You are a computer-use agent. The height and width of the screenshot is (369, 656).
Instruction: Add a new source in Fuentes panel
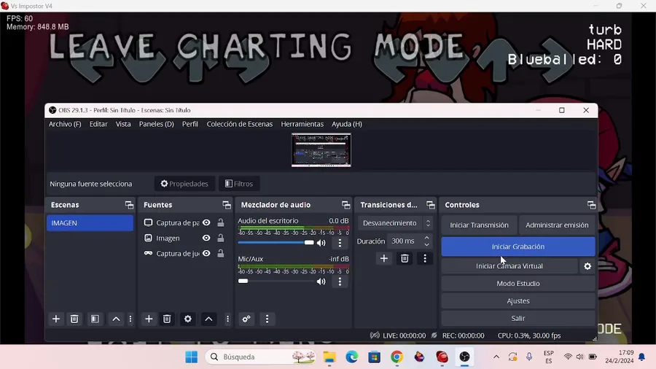point(149,319)
